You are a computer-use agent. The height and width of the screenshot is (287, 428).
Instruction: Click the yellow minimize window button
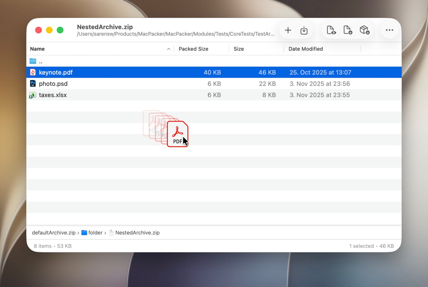(x=49, y=30)
